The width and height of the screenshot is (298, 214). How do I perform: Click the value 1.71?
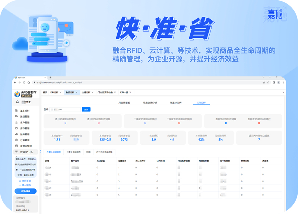click(x=57, y=140)
